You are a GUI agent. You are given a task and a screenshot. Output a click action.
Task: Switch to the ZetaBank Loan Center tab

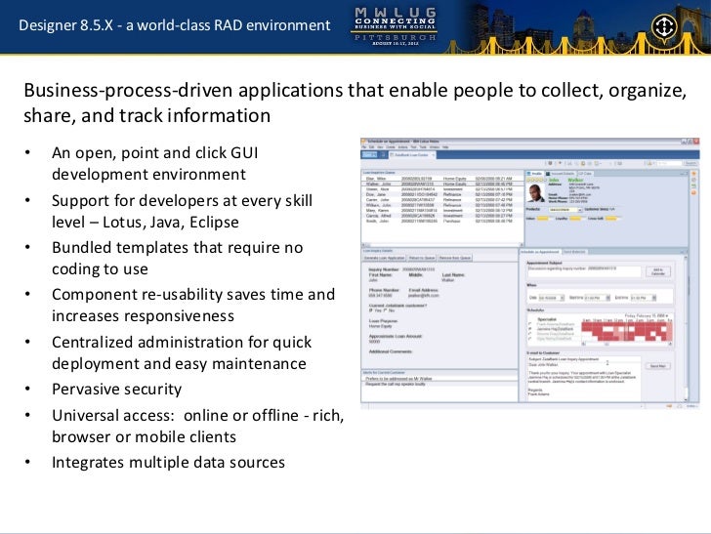tap(410, 155)
